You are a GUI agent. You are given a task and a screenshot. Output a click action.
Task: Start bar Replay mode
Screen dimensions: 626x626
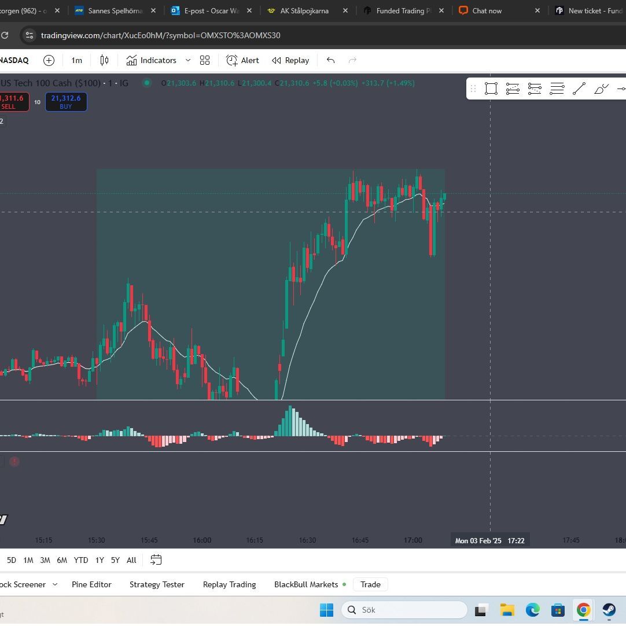tap(290, 60)
